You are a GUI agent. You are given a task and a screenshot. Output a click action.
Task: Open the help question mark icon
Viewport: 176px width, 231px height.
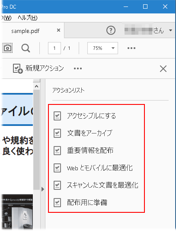111,30
